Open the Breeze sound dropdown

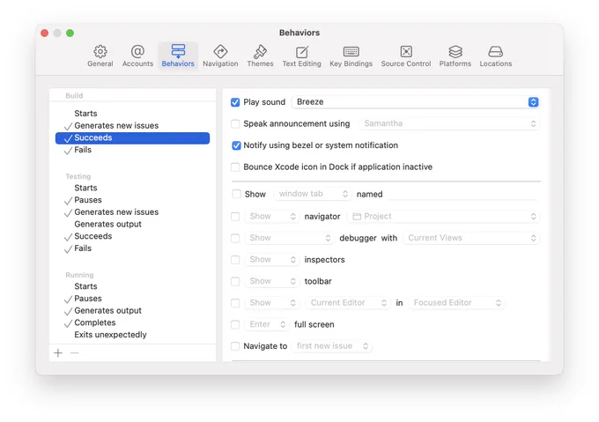(416, 102)
